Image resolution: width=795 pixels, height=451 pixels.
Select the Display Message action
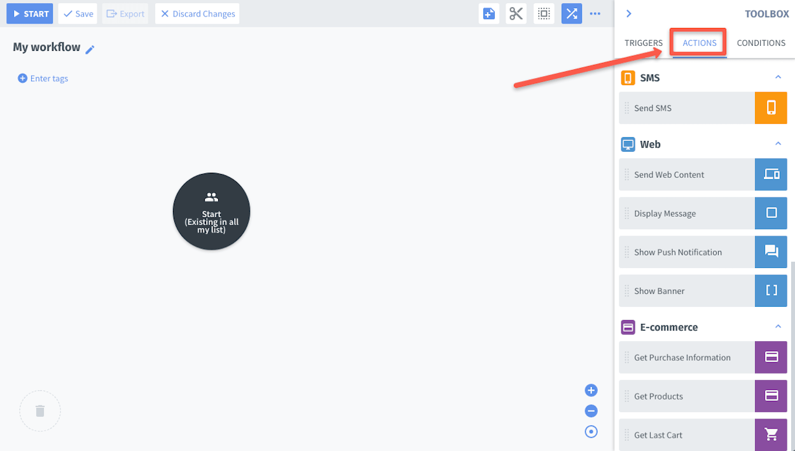tap(703, 213)
